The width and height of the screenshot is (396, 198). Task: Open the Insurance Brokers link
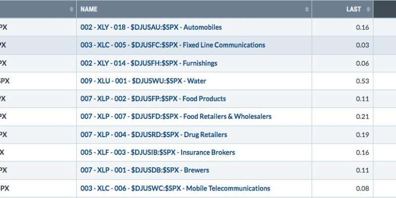tap(157, 152)
